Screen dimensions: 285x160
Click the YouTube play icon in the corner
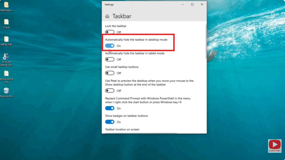pyautogui.click(x=275, y=144)
